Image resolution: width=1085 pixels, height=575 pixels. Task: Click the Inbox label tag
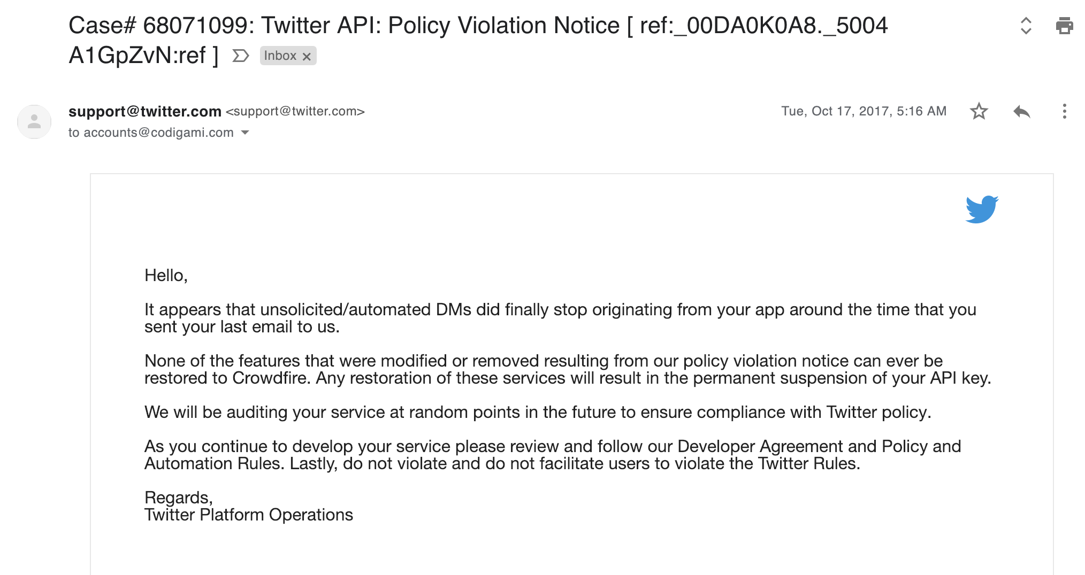[280, 56]
